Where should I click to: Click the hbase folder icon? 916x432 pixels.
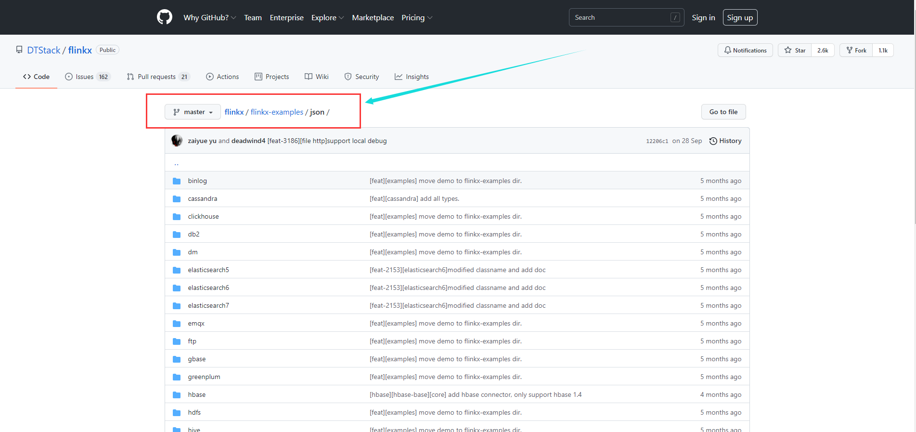(x=177, y=395)
